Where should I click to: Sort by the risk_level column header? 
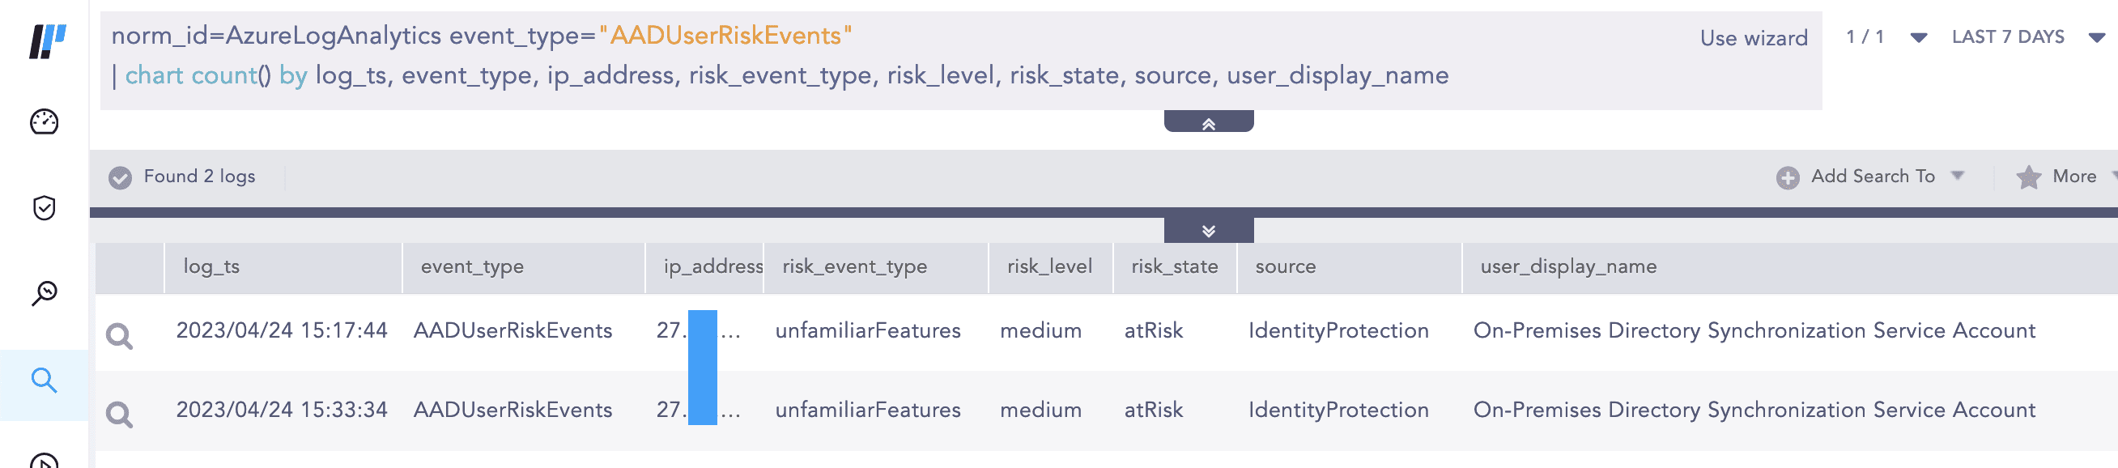1049,266
